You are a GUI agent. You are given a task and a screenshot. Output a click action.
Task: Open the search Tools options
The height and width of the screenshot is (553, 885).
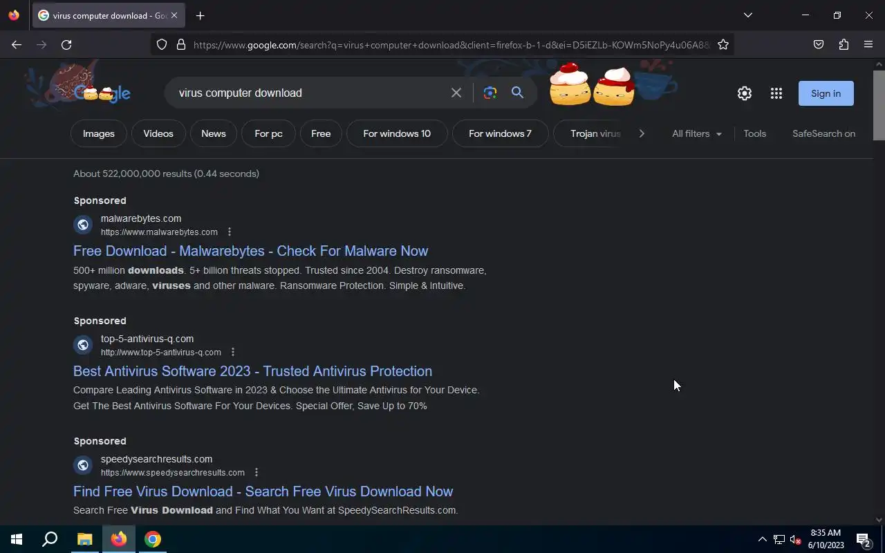[755, 133]
